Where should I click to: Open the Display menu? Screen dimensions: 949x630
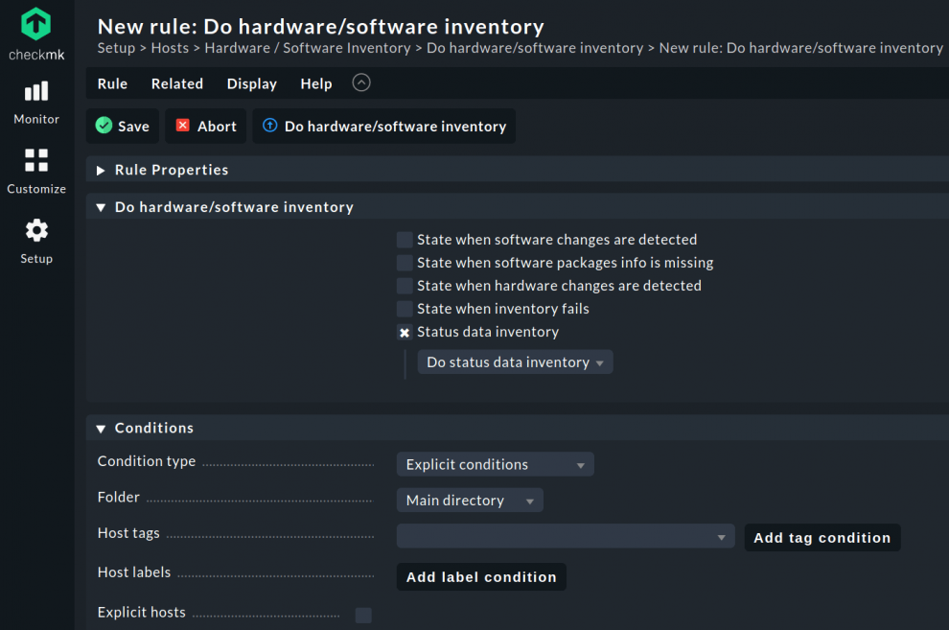251,83
